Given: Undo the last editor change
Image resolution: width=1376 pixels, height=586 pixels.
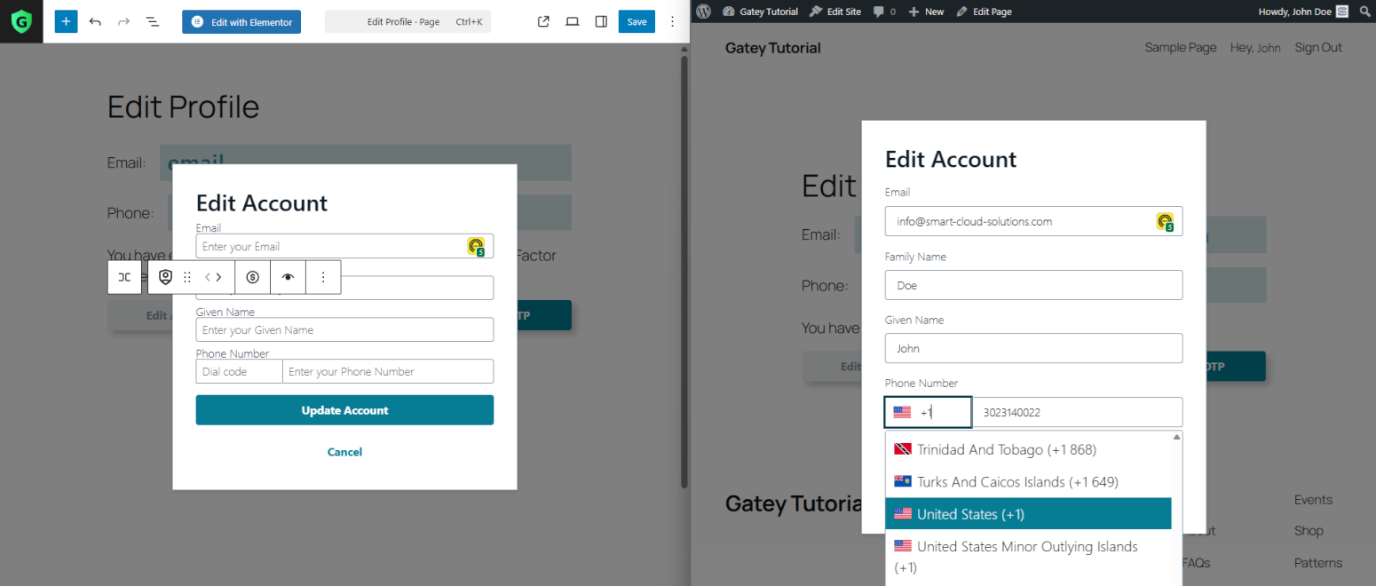Looking at the screenshot, I should (95, 21).
